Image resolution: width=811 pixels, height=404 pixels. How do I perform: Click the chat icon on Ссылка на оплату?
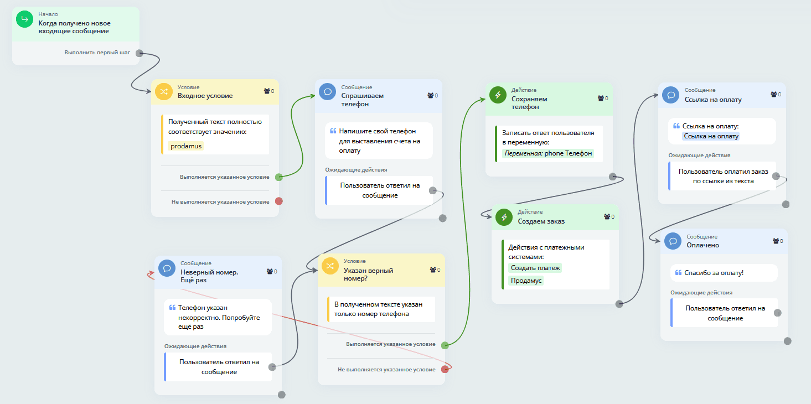pos(671,95)
